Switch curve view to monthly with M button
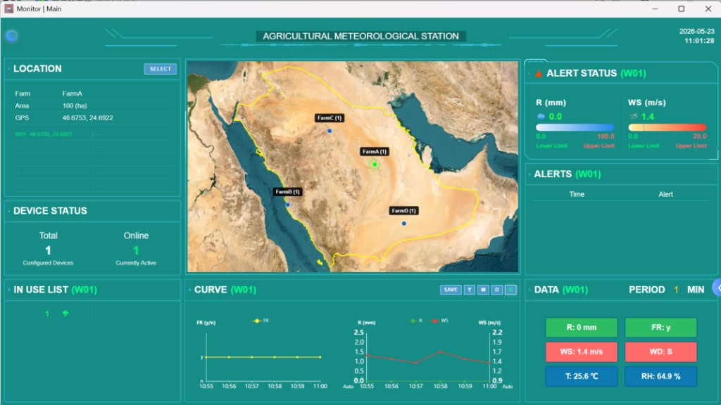This screenshot has height=405, width=721. tap(483, 290)
